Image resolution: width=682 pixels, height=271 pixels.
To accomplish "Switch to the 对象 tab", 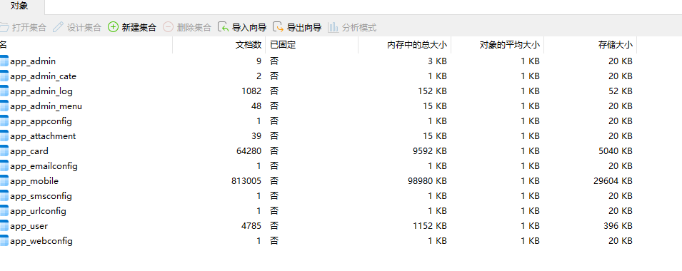I will point(19,6).
